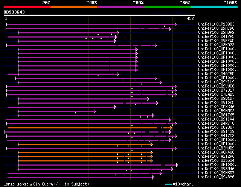Viewport: 241px width, 187px height.
Task: Open hit UniRef100_A3KD22
Action: pos(216,45)
